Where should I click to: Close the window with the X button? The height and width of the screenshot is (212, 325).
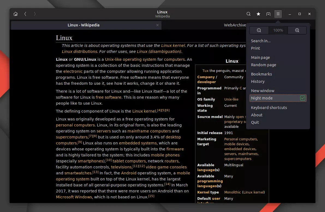[x=309, y=14]
